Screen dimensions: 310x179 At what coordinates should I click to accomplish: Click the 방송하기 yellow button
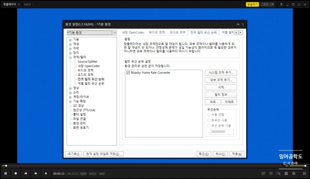pyautogui.click(x=252, y=4)
